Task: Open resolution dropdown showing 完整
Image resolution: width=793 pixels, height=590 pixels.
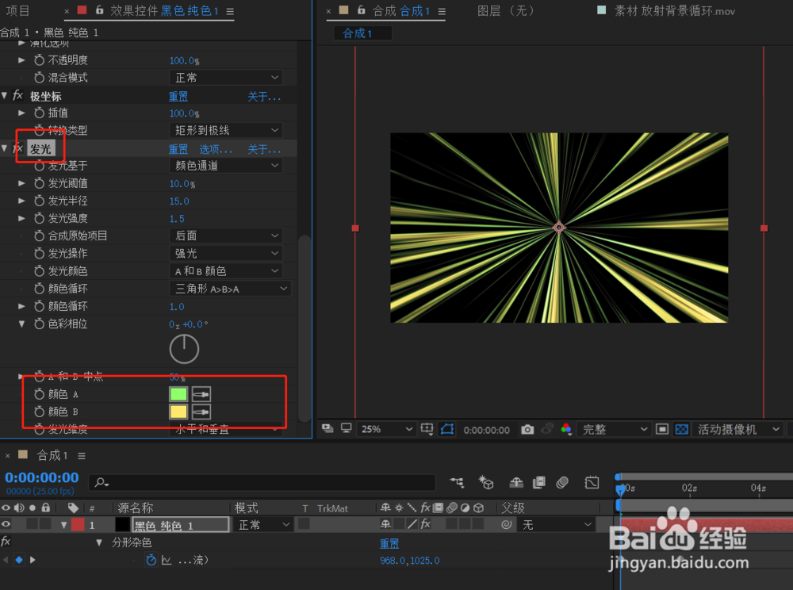Action: 615,429
